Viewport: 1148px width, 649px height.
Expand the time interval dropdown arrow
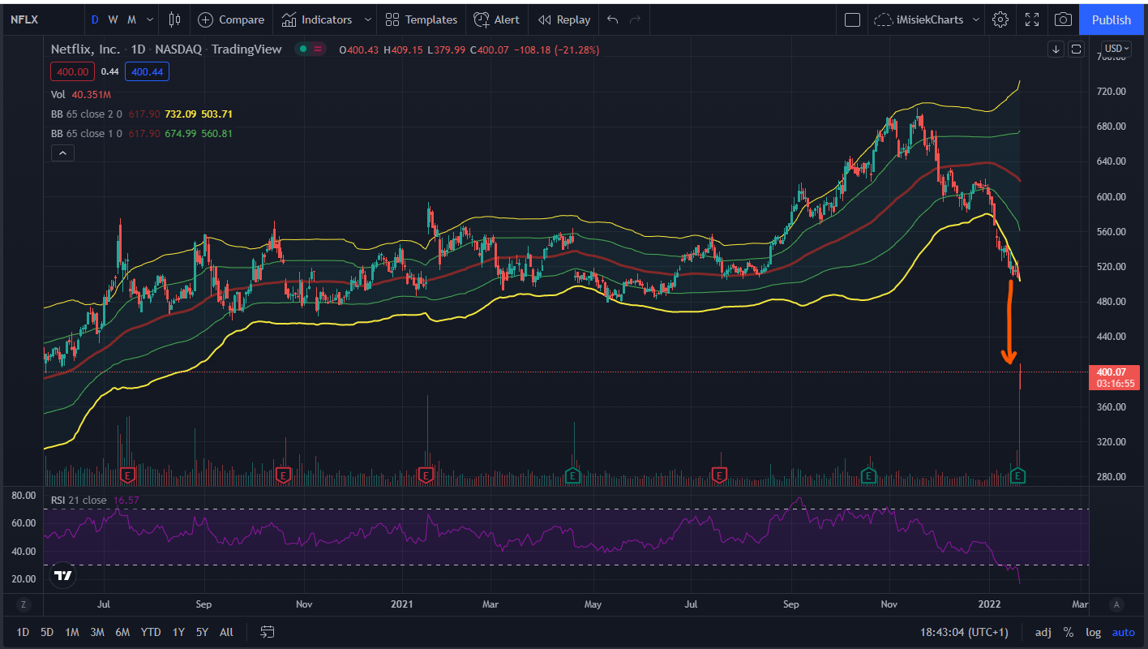(149, 19)
